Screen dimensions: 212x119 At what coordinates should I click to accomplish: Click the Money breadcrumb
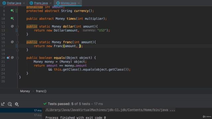25,91
